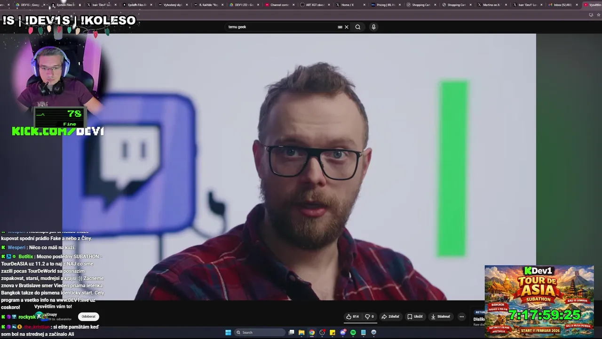The width and height of the screenshot is (602, 339).
Task: Close the 'Home / X' tab
Action: (x=365, y=5)
